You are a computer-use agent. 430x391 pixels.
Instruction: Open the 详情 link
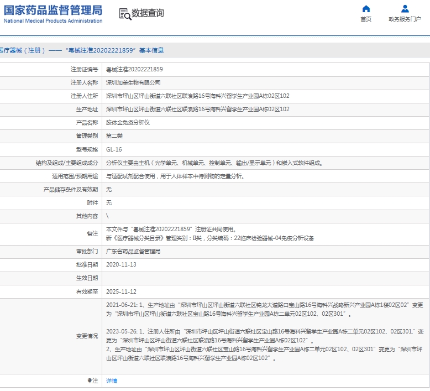pyautogui.click(x=112, y=380)
